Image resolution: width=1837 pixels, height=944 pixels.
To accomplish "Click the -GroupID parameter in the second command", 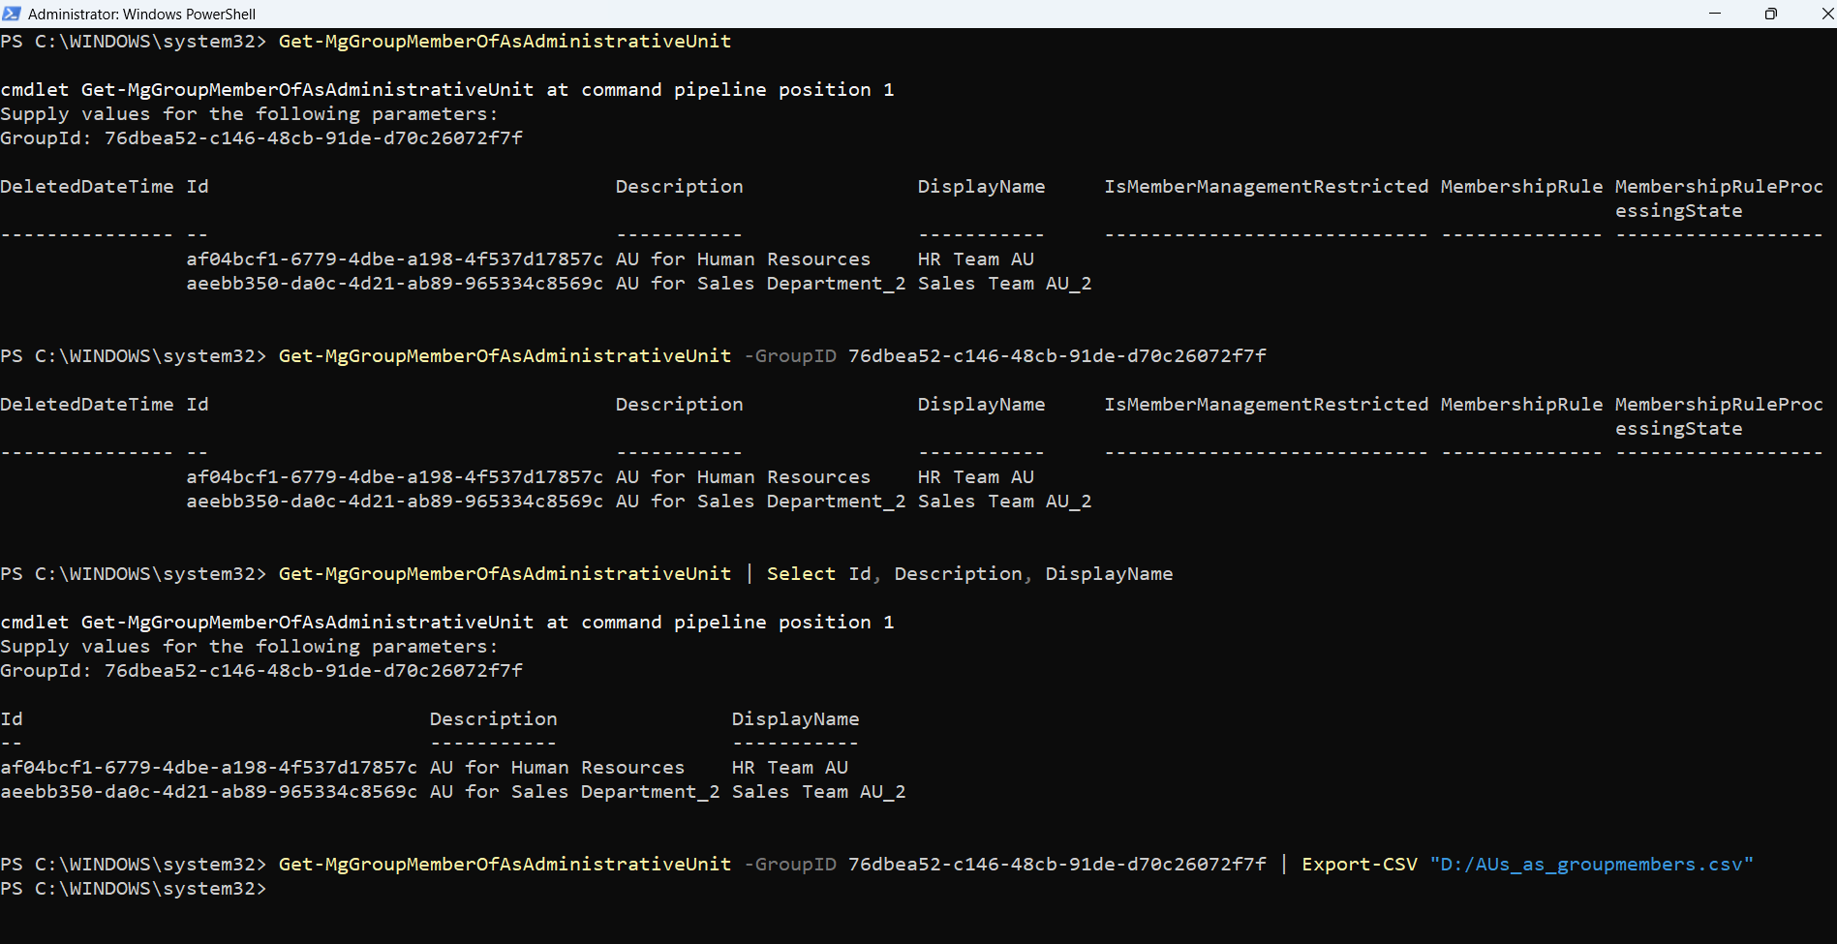I will click(x=789, y=356).
